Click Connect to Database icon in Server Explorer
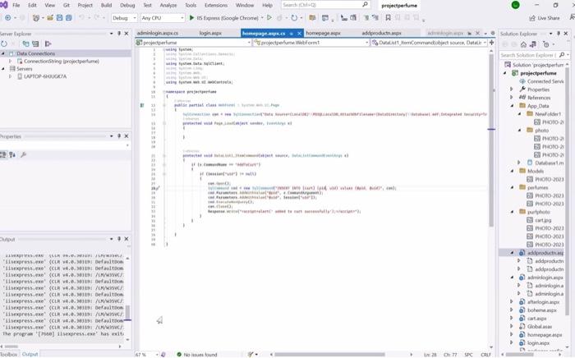Viewport: 575px width, 358px height. (x=25, y=44)
